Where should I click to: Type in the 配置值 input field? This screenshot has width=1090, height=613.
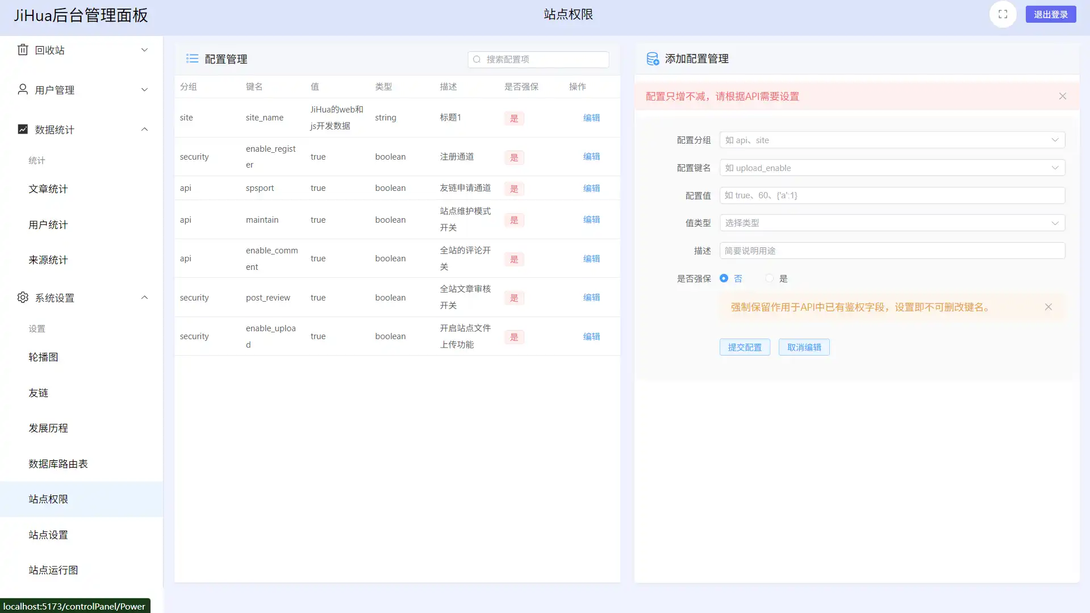click(x=891, y=195)
